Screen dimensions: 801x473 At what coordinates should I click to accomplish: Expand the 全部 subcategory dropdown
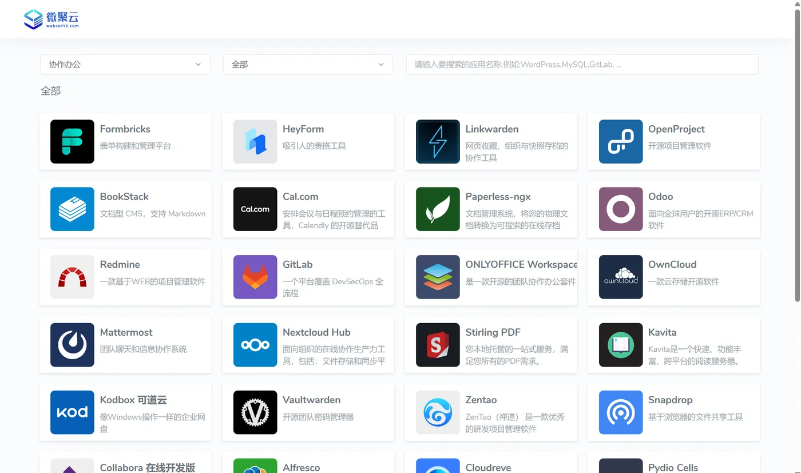point(308,65)
